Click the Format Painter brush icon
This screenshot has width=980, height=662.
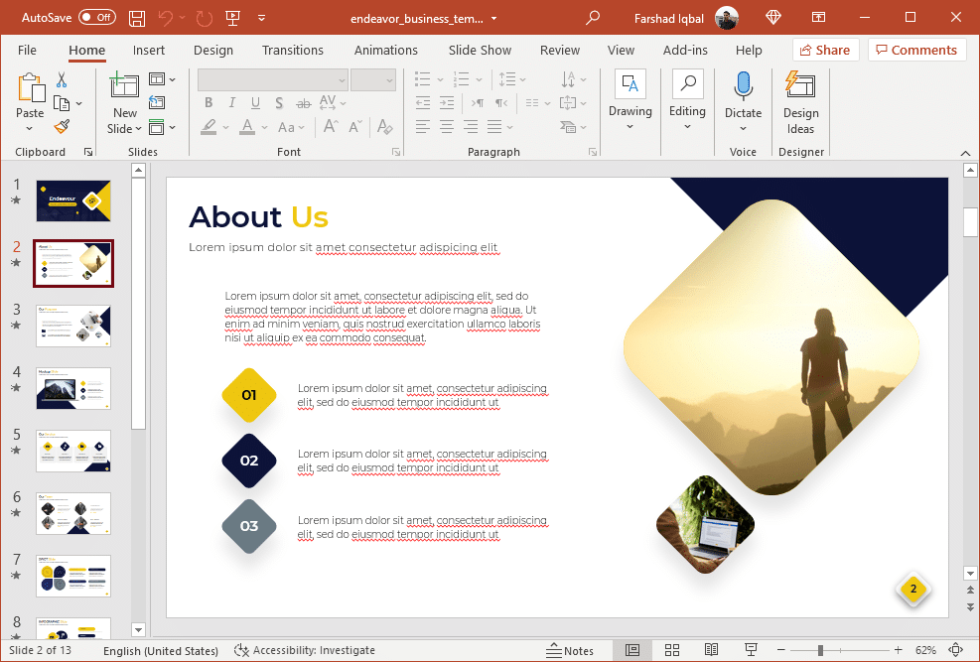[62, 126]
